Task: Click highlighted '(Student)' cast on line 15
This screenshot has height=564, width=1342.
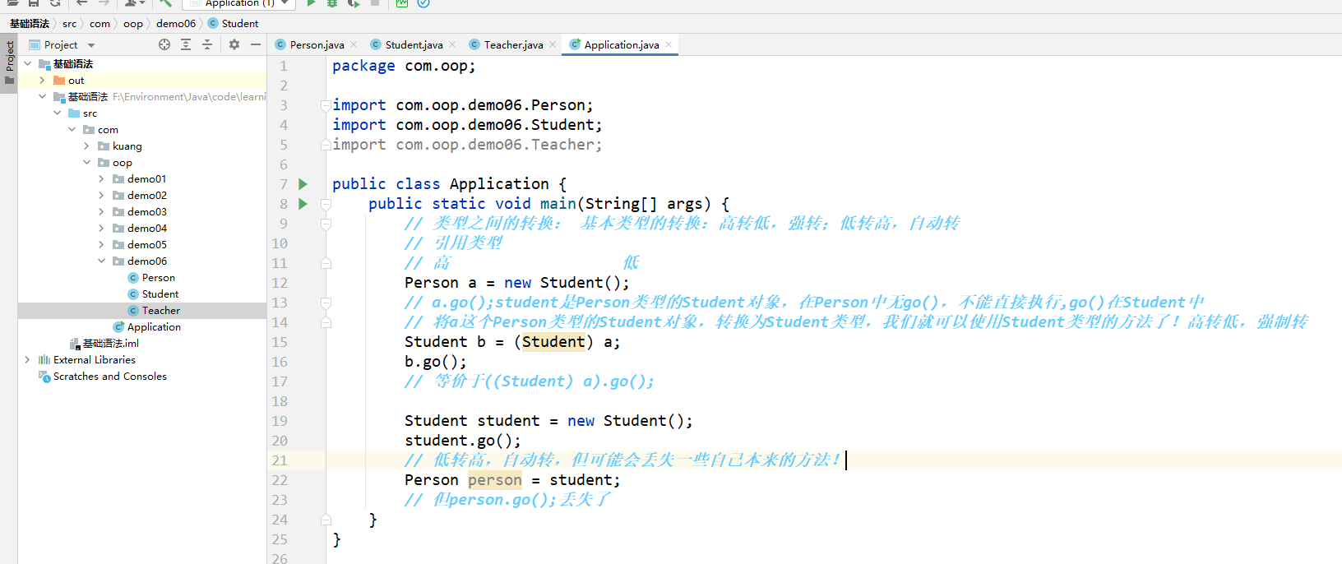Action: point(553,342)
